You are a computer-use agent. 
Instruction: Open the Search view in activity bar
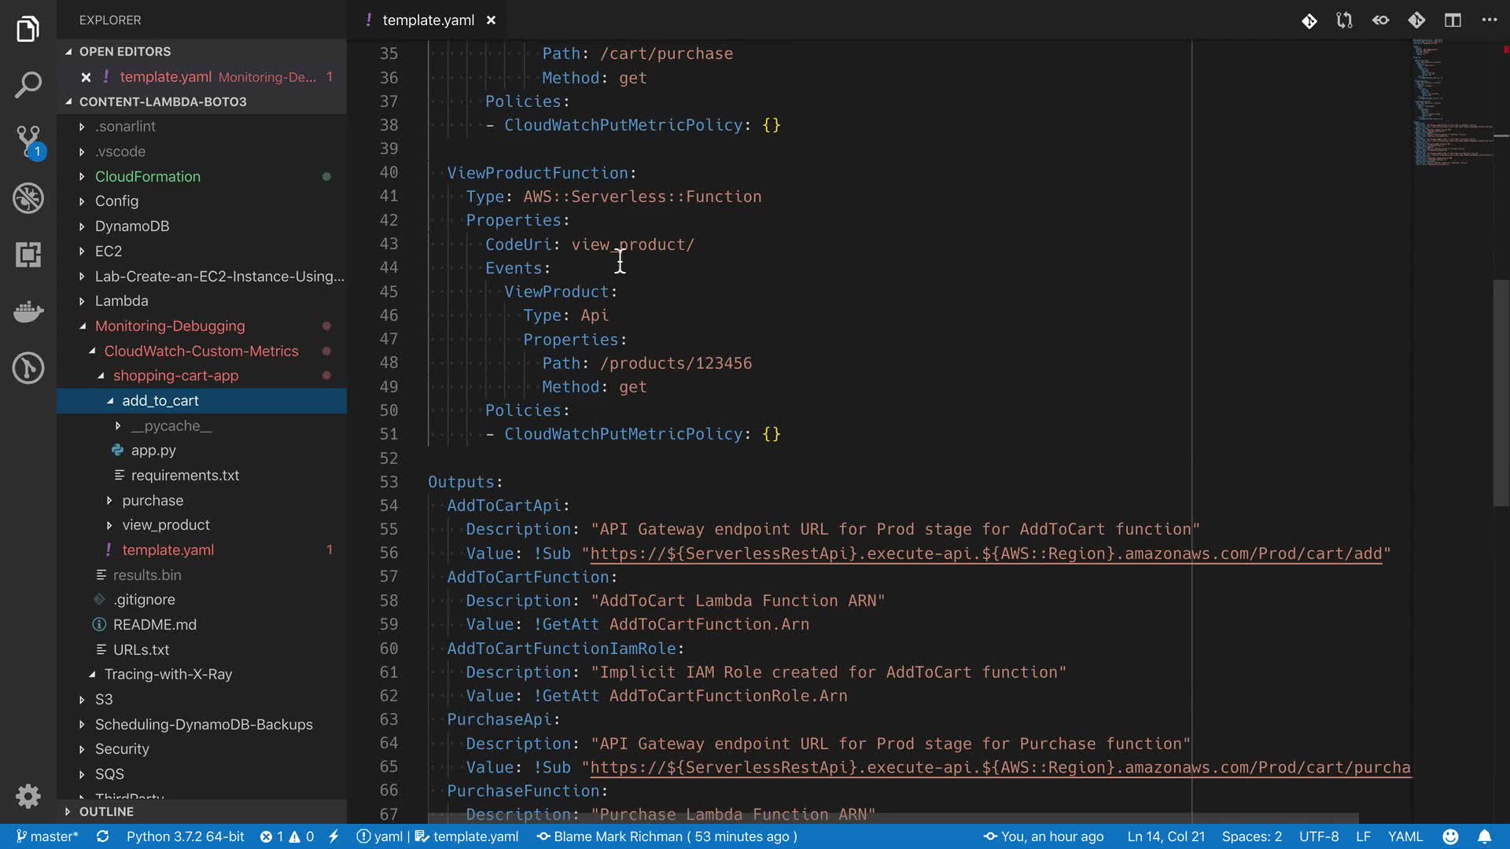click(28, 85)
